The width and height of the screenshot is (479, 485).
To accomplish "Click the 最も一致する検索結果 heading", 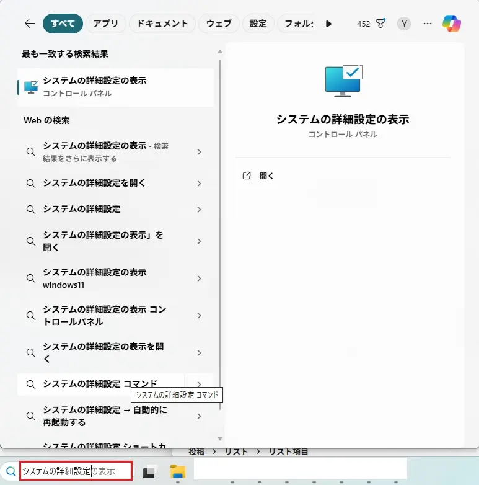I will [65, 54].
